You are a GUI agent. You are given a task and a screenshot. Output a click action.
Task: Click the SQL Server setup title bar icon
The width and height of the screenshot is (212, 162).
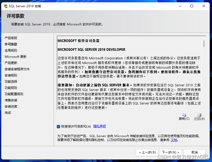(x=5, y=6)
